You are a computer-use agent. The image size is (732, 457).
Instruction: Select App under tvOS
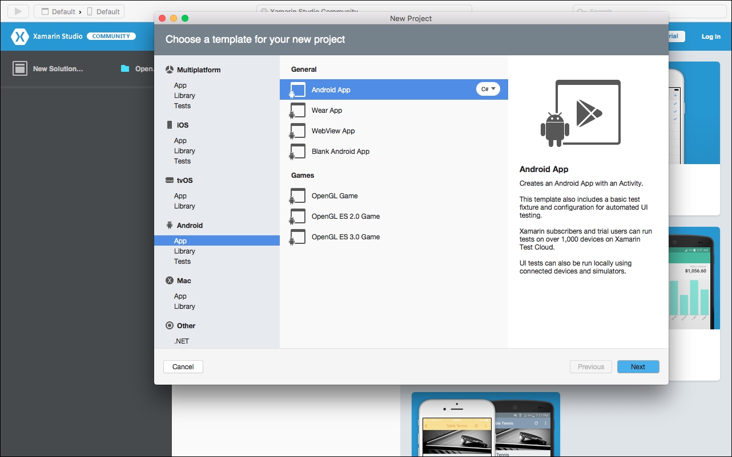click(180, 196)
